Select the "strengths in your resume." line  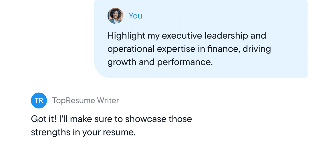click(x=83, y=132)
